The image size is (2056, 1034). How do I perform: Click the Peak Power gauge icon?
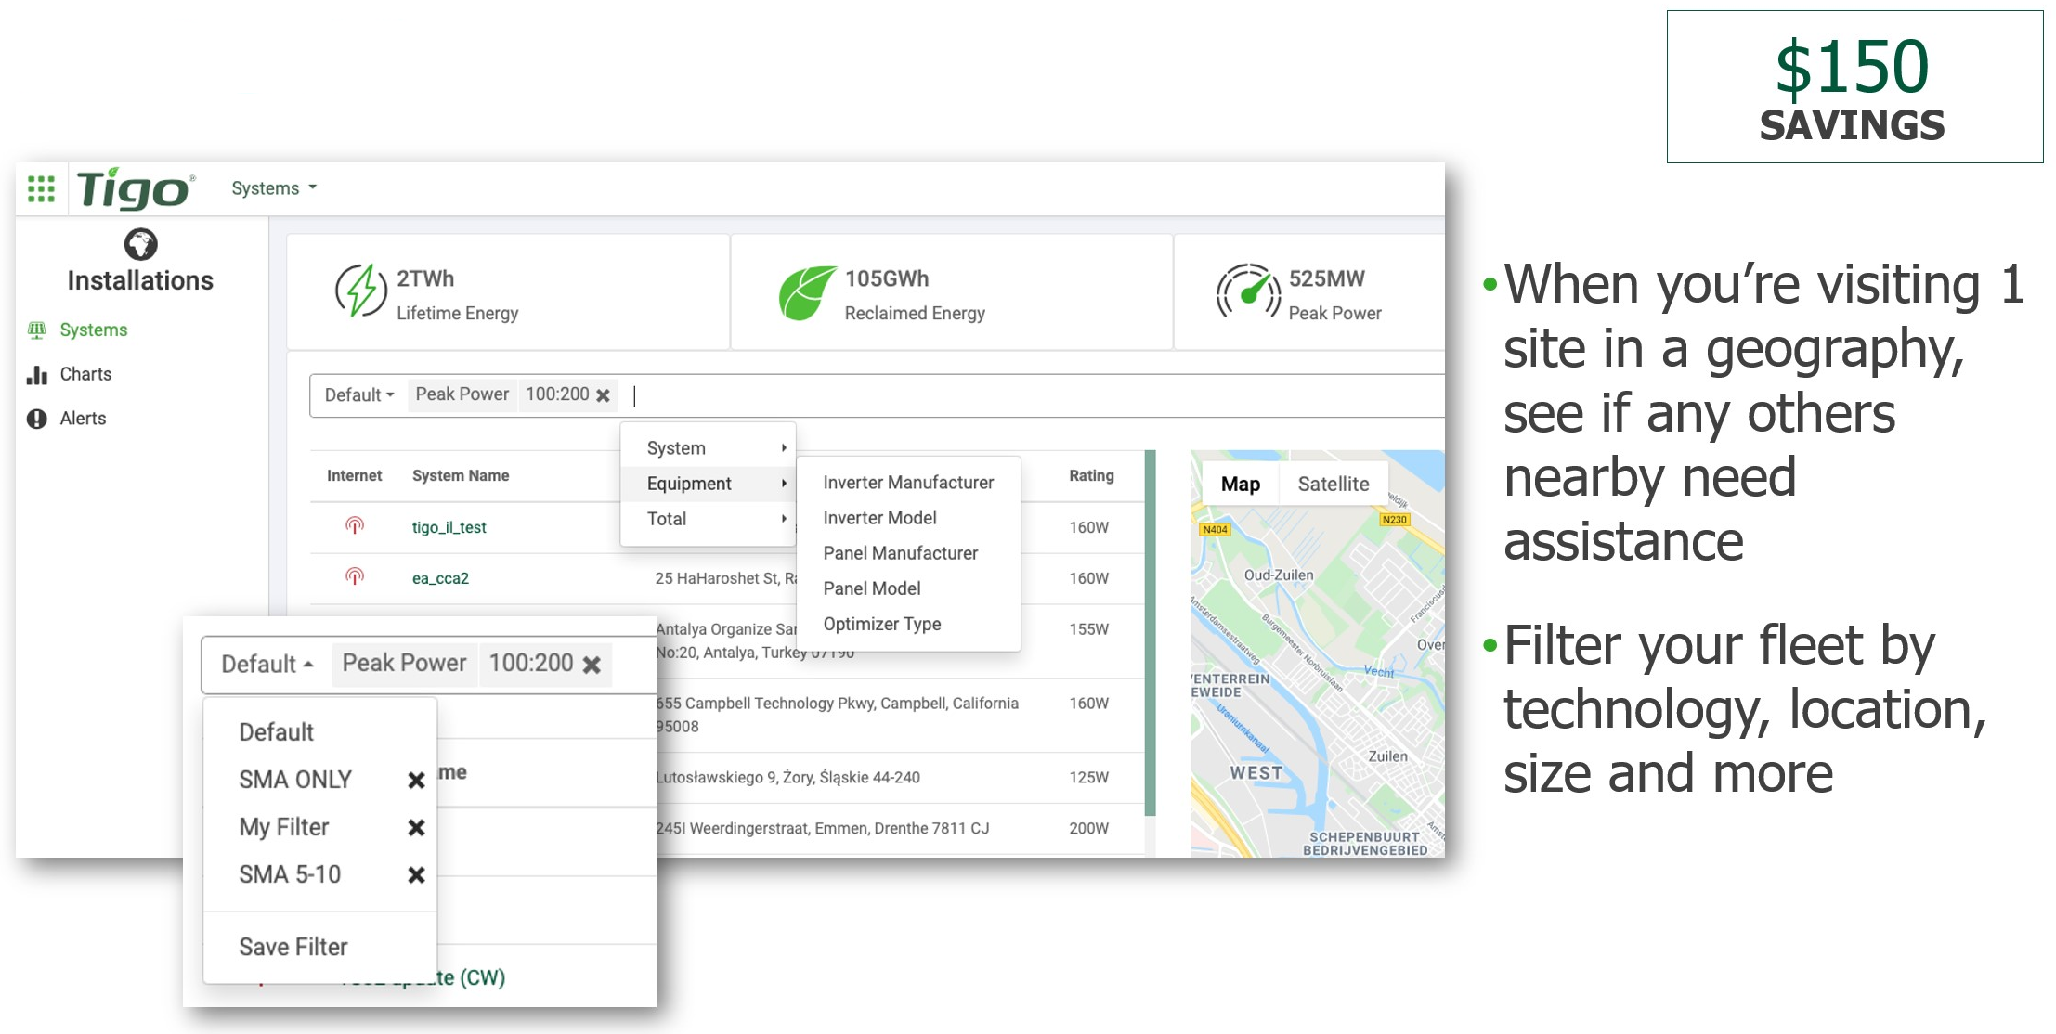1248,291
